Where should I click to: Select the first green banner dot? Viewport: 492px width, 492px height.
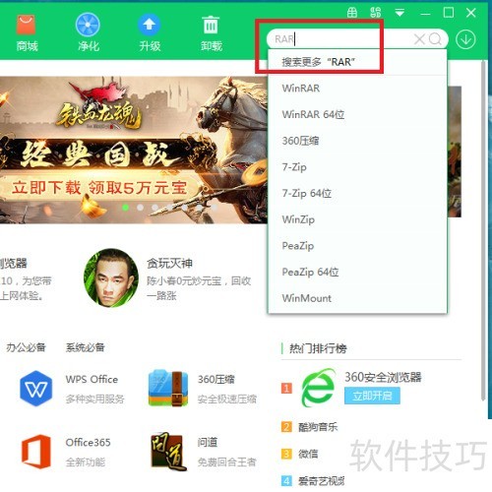[125, 208]
